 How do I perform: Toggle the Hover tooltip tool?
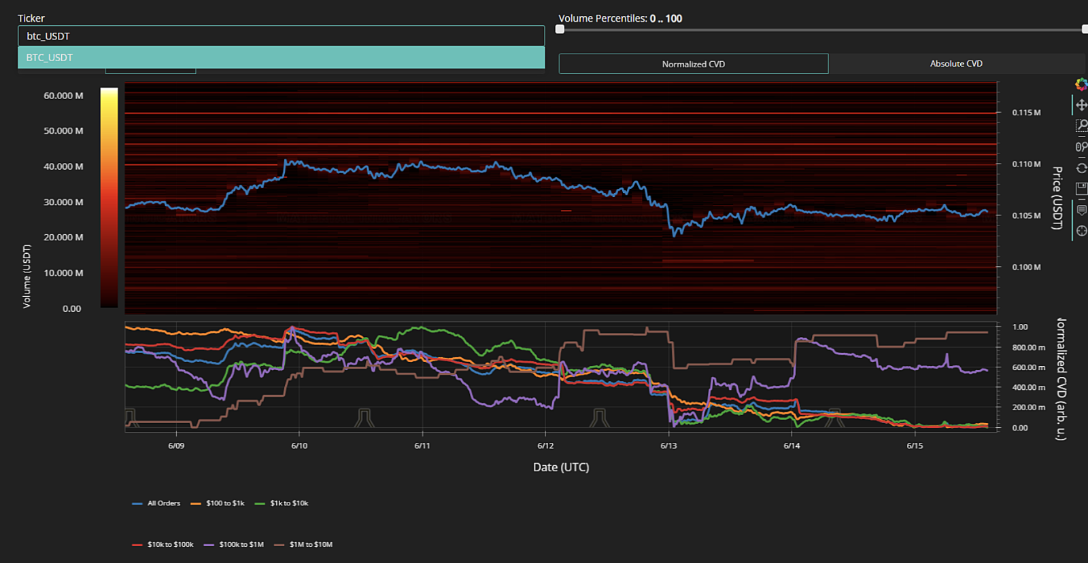click(x=1081, y=211)
